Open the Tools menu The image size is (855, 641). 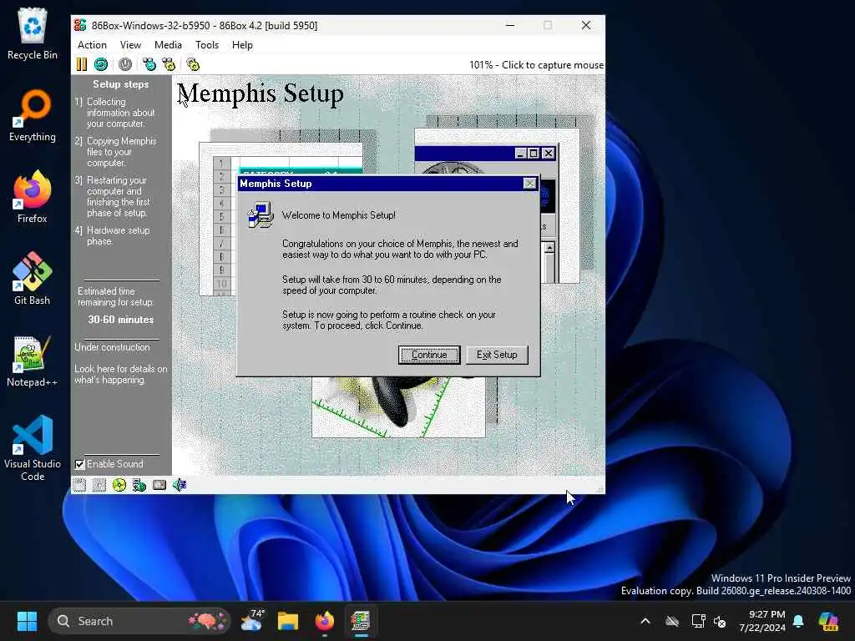pyautogui.click(x=207, y=45)
